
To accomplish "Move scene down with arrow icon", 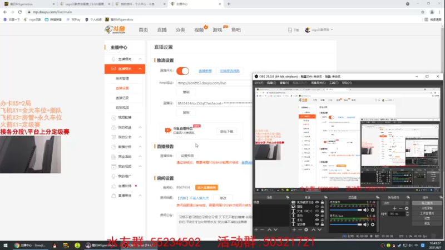I will [x=275, y=229].
